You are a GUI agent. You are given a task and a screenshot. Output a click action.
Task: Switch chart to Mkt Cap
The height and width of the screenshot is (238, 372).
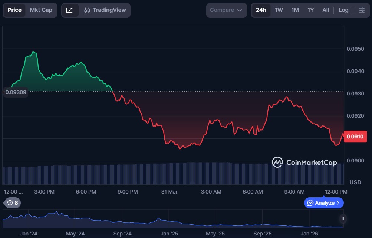coord(41,10)
